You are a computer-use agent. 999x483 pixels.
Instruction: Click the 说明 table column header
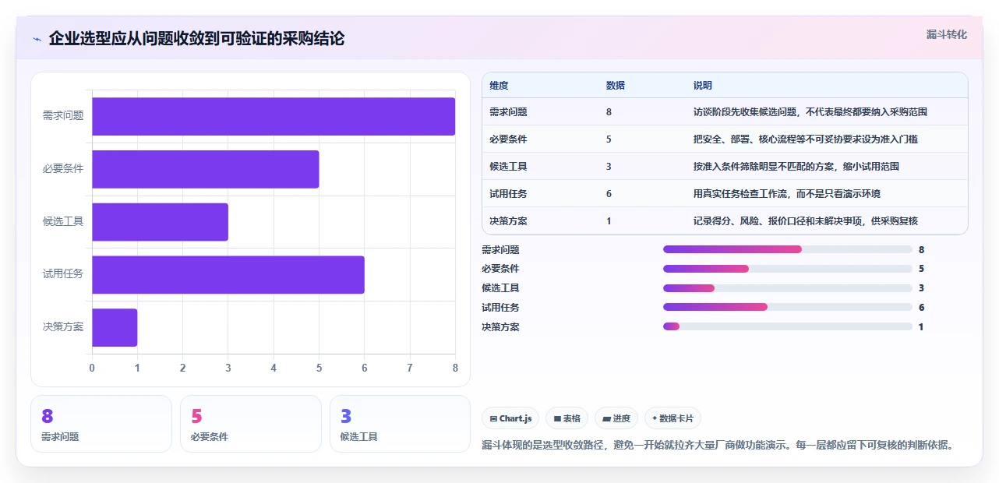[702, 85]
